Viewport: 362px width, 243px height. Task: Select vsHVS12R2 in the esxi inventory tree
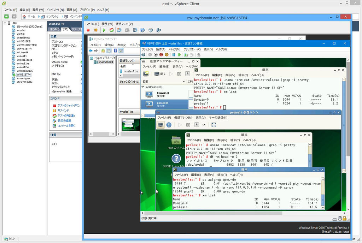click(x=23, y=41)
